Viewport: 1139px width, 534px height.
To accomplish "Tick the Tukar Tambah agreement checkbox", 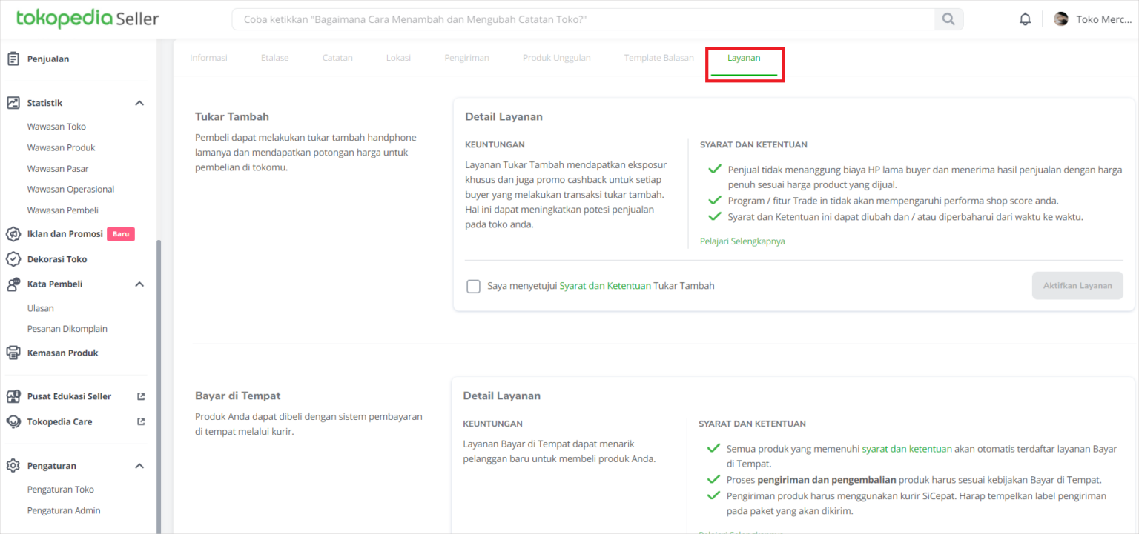I will (473, 286).
